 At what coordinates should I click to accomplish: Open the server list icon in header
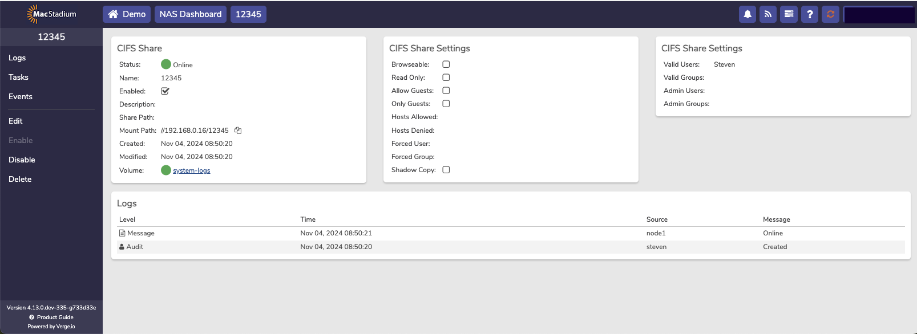click(789, 14)
